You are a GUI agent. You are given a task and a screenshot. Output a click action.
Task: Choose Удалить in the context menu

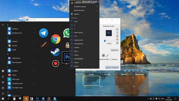[x=84, y=14]
